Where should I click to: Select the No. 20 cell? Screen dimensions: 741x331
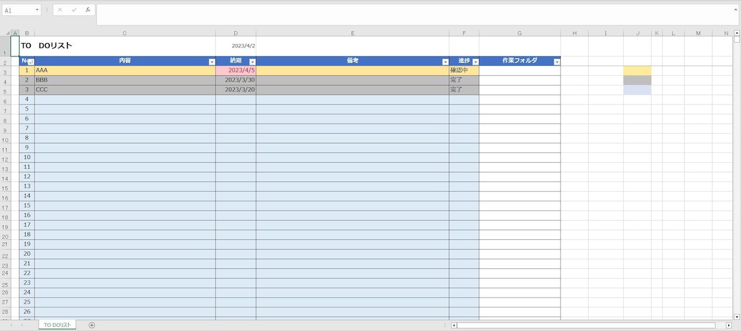tap(27, 254)
